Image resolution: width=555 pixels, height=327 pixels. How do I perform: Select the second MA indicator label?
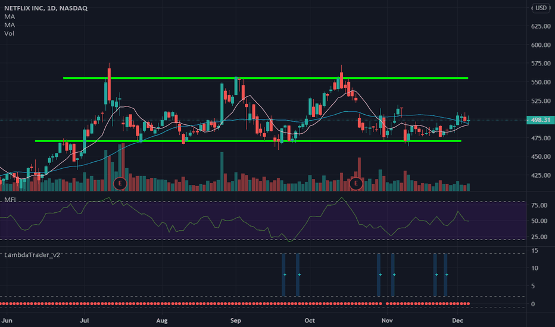coord(10,25)
